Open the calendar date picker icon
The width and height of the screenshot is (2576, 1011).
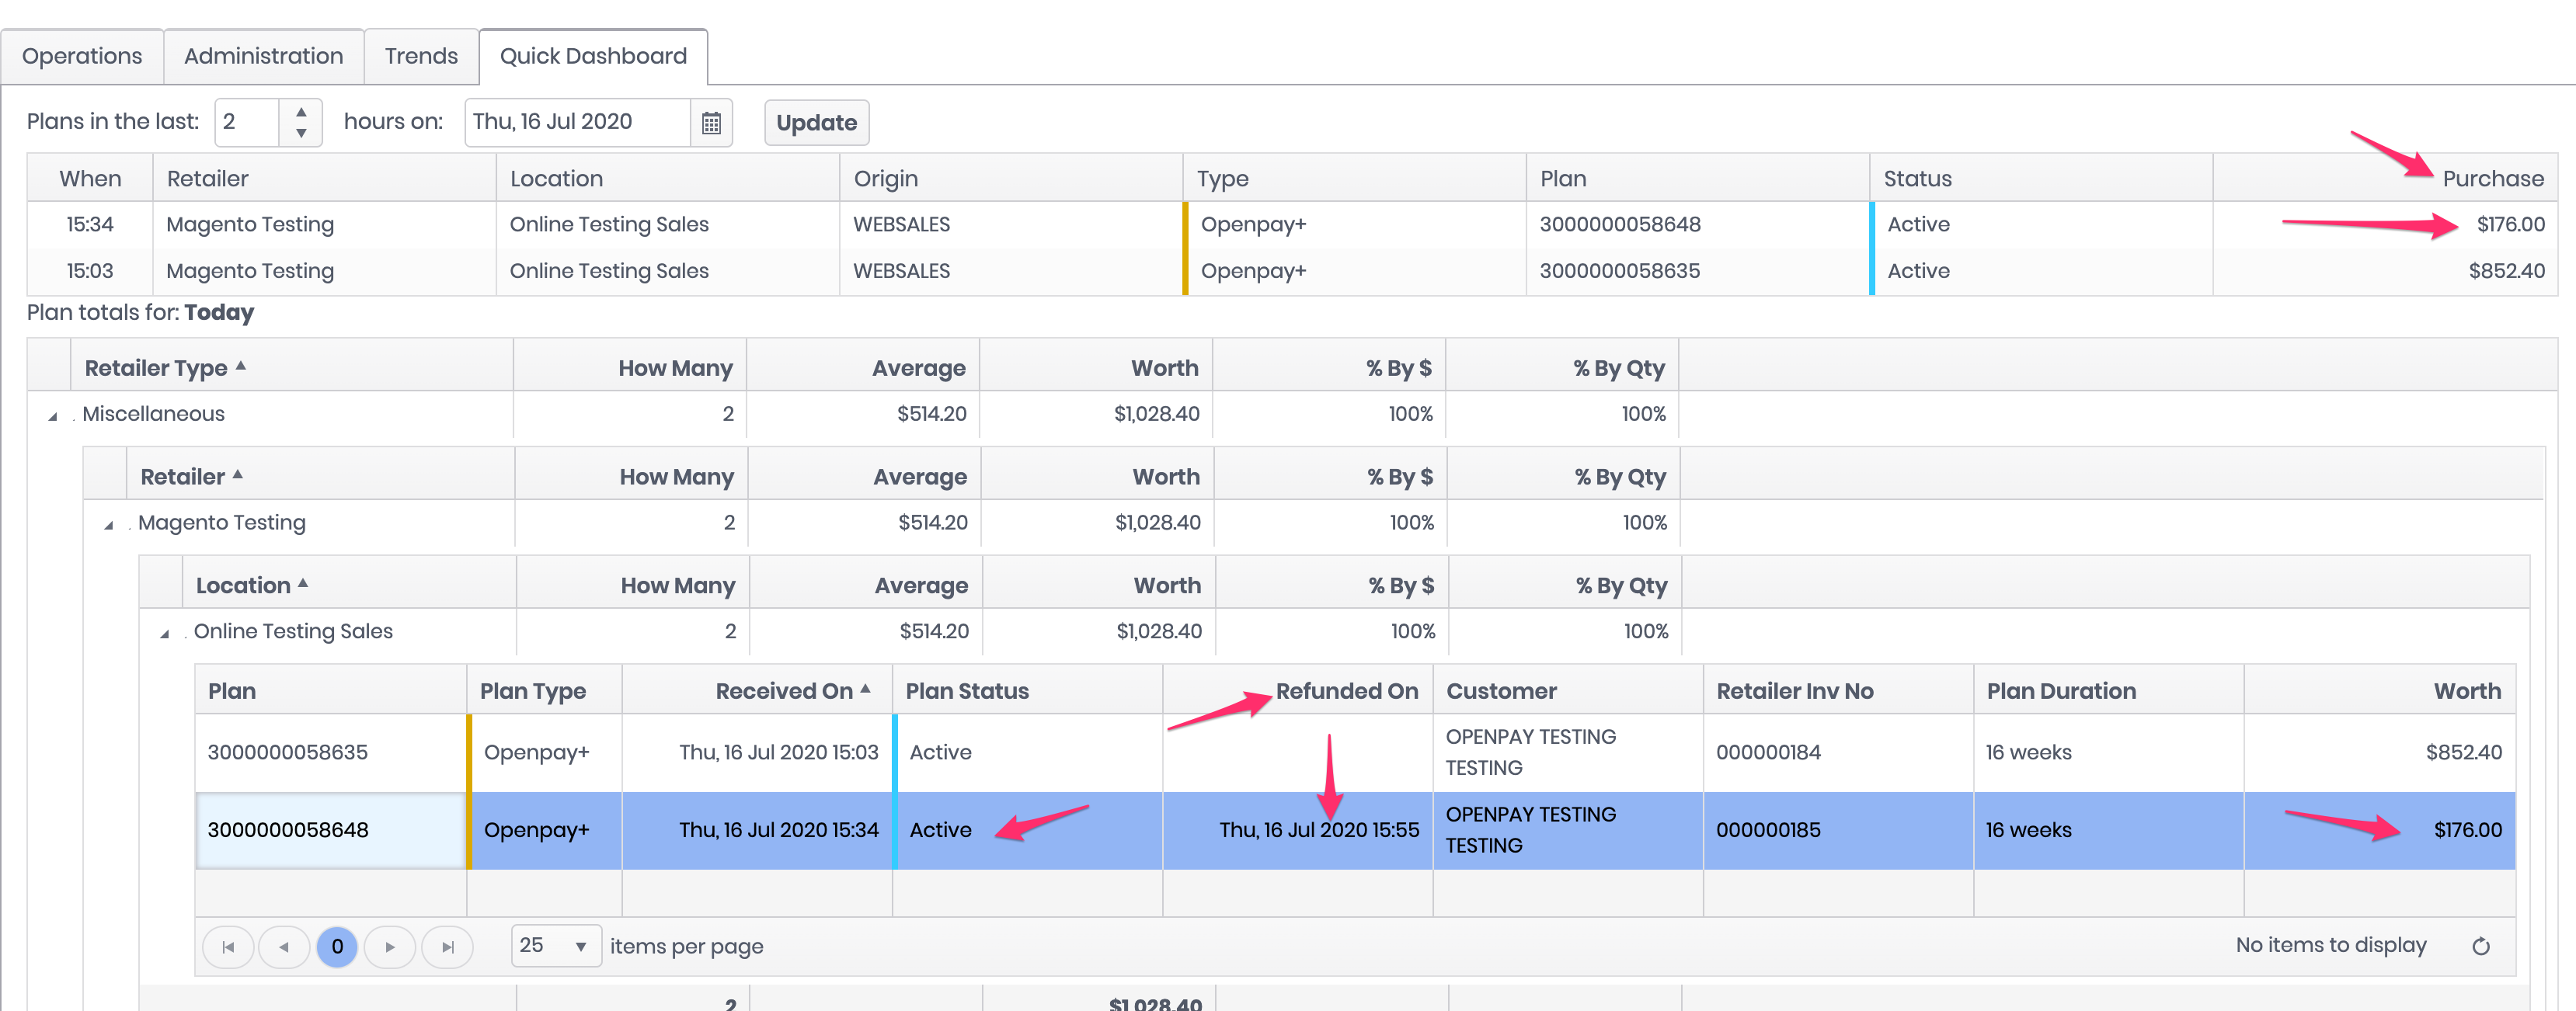(711, 123)
